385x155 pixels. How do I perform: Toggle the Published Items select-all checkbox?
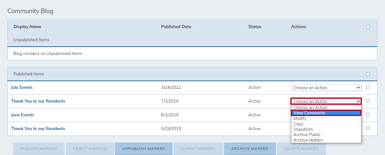point(368,74)
